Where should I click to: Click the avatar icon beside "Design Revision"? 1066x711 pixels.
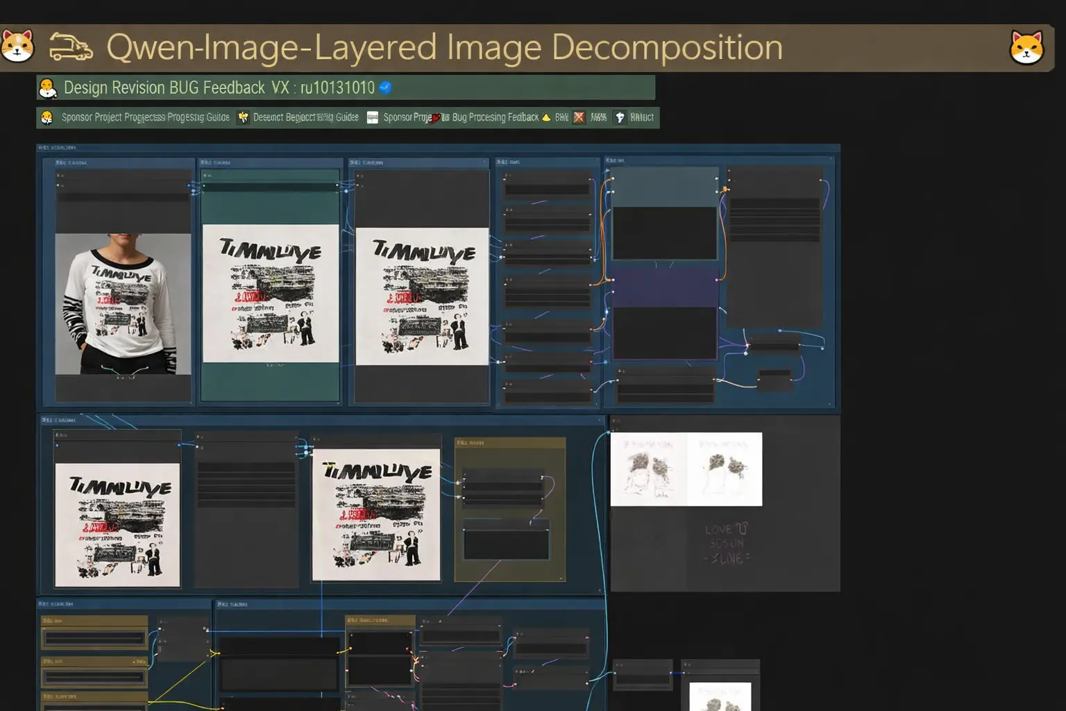[47, 88]
